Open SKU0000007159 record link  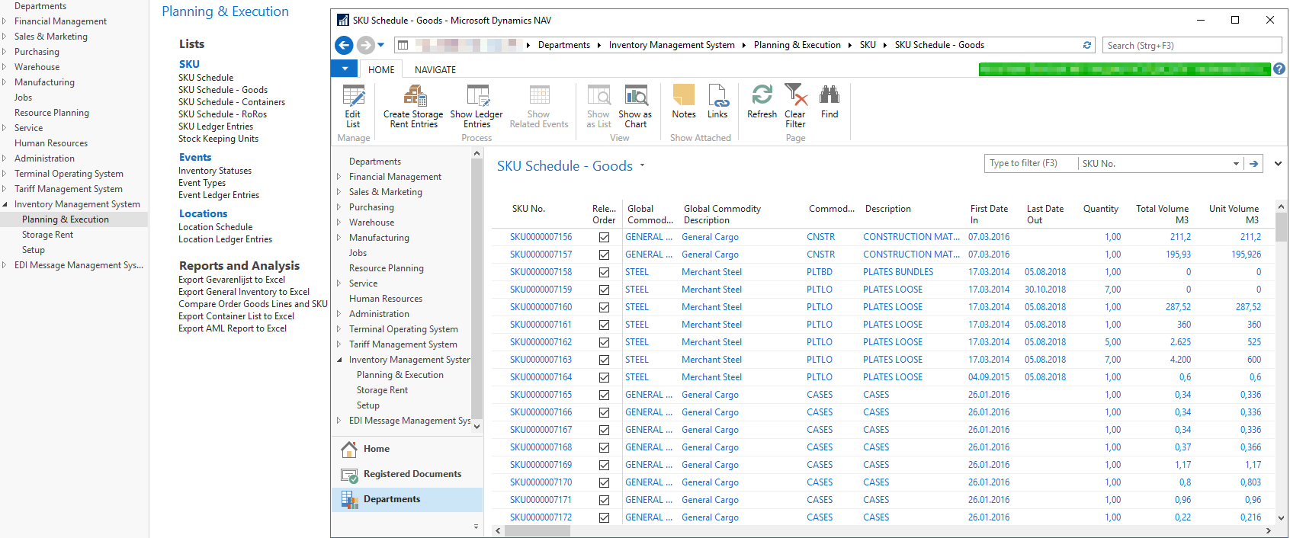pyautogui.click(x=541, y=290)
